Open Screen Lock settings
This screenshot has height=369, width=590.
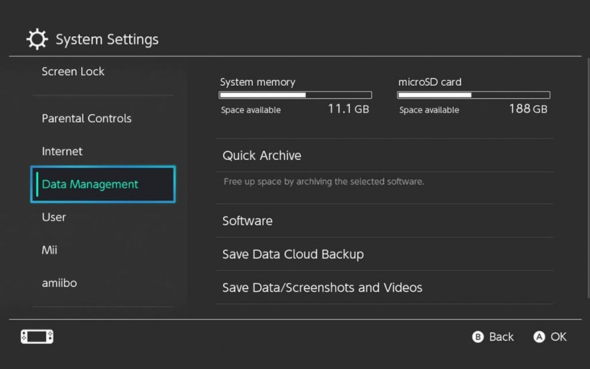pyautogui.click(x=73, y=71)
